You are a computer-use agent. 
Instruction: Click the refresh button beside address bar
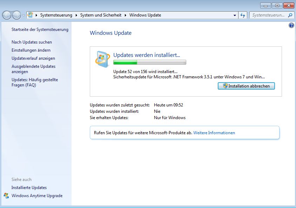243,15
